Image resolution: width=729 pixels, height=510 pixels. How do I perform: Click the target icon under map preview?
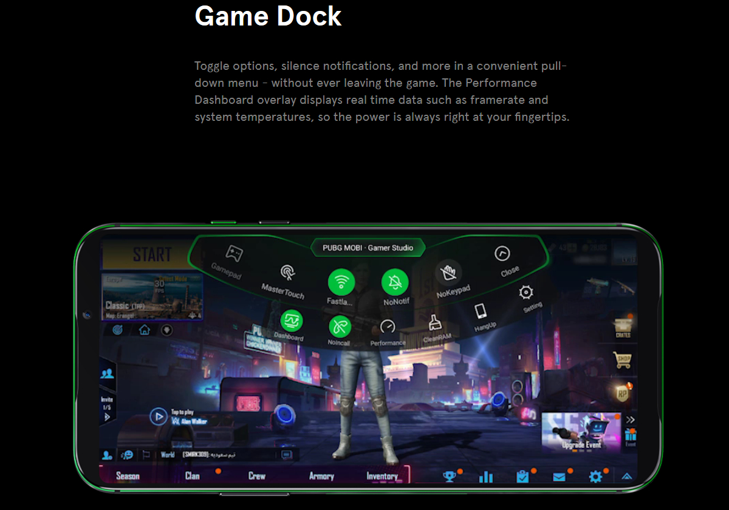click(x=118, y=330)
